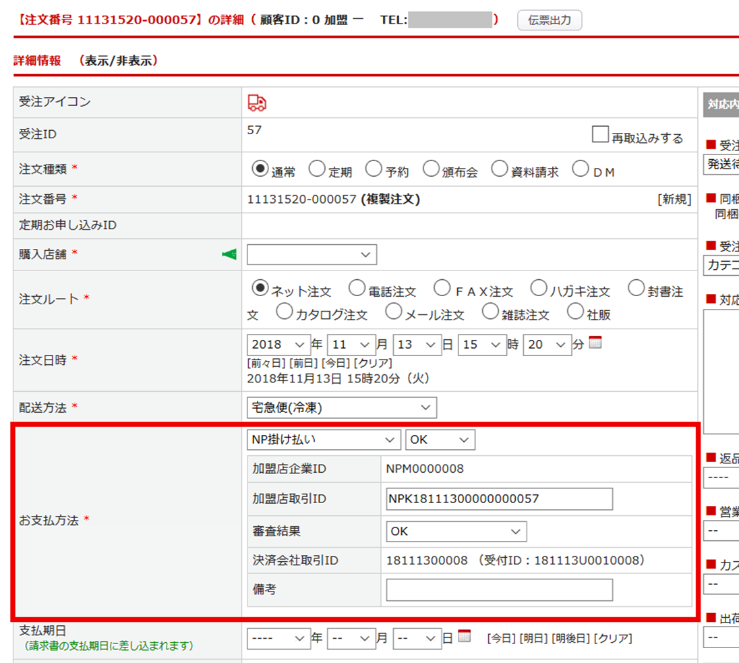Check the 再取込みする checkbox
Image resolution: width=739 pixels, height=663 pixels.
(600, 135)
